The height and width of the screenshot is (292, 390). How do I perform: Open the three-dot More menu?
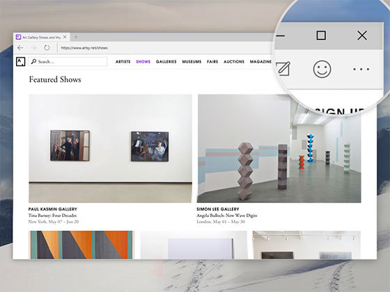point(361,70)
